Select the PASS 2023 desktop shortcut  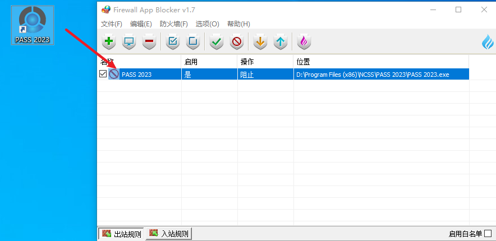[x=32, y=25]
